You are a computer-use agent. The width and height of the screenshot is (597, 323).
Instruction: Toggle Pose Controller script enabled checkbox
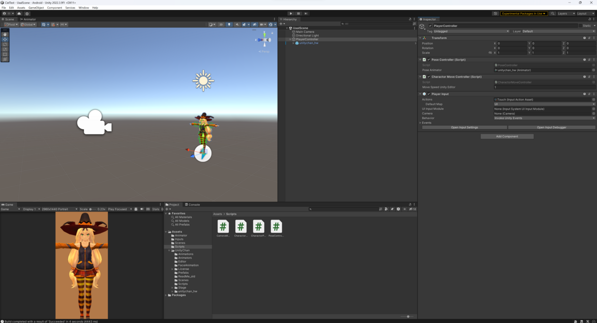click(x=429, y=60)
